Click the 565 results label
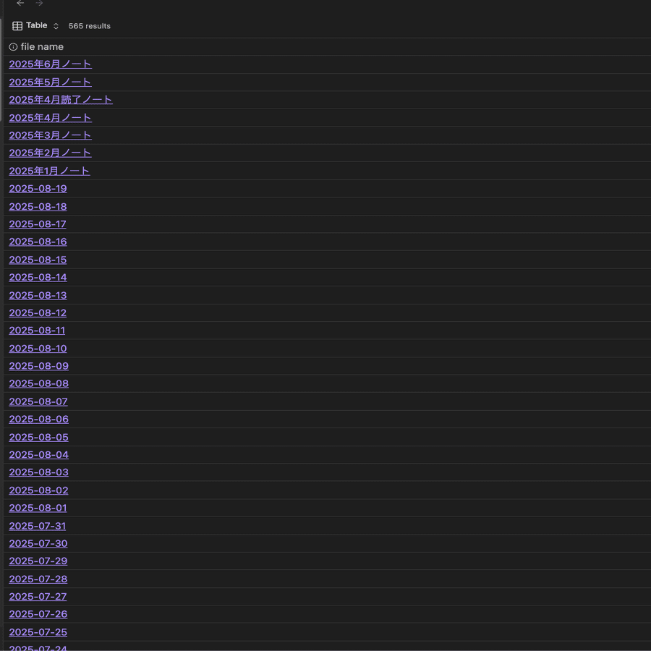Image resolution: width=651 pixels, height=651 pixels. (89, 26)
